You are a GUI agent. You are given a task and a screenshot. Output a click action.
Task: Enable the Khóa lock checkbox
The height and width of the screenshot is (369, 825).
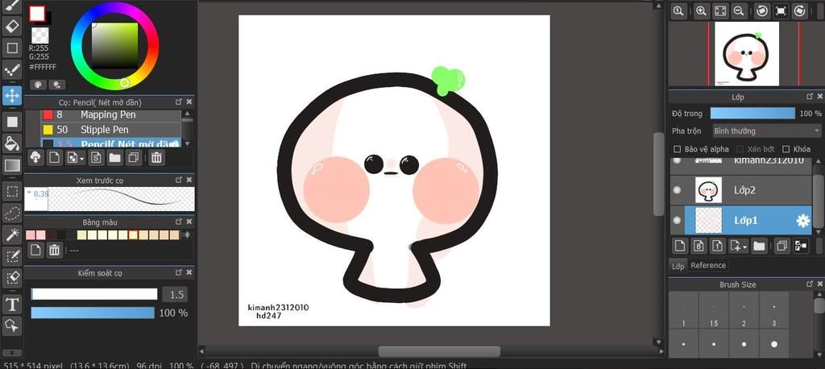pyautogui.click(x=786, y=149)
